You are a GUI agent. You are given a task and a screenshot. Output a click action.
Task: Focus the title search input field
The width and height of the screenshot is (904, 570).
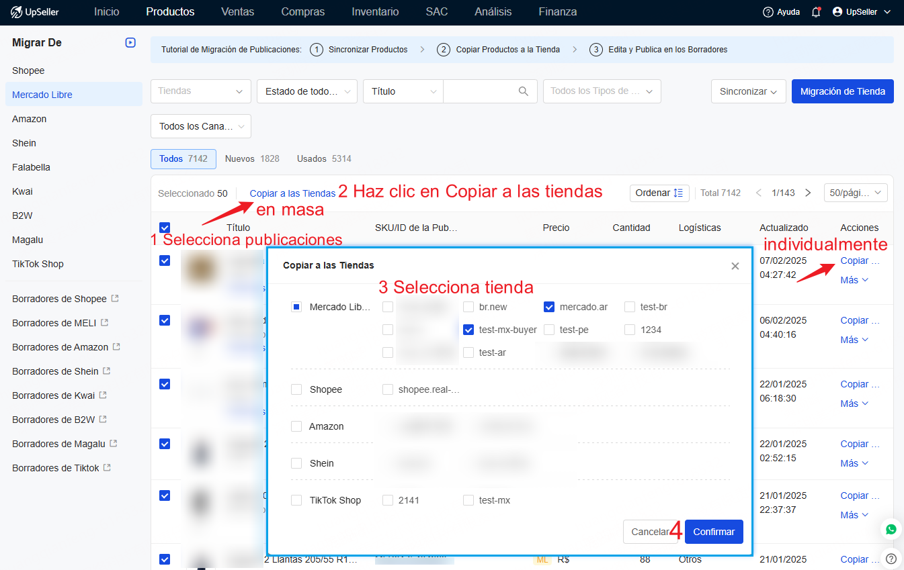coord(481,91)
